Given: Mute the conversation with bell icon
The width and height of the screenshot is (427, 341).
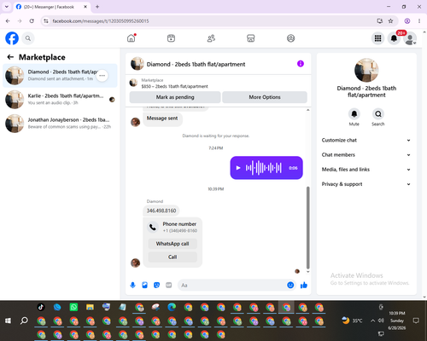Looking at the screenshot, I should tap(354, 114).
